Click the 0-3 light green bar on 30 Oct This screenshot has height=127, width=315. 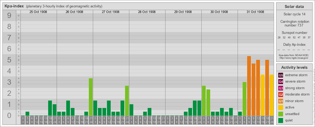coord(204,101)
